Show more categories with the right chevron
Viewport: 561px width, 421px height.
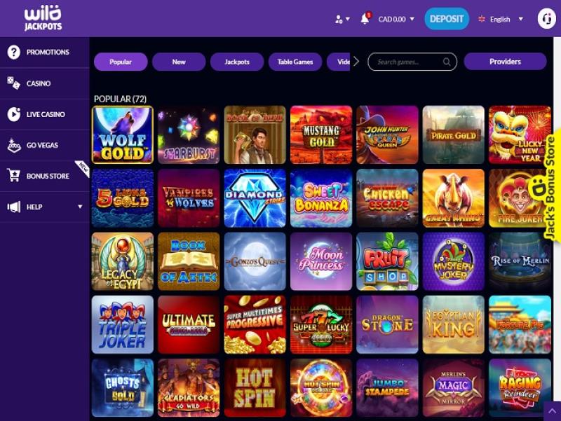356,62
